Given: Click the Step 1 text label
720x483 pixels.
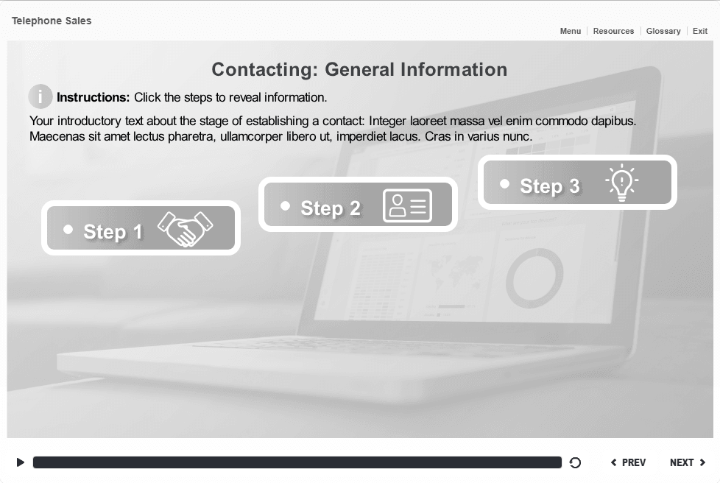Looking at the screenshot, I should tap(113, 232).
